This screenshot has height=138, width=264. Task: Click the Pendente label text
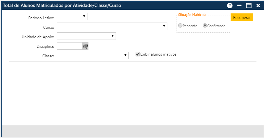click(190, 26)
